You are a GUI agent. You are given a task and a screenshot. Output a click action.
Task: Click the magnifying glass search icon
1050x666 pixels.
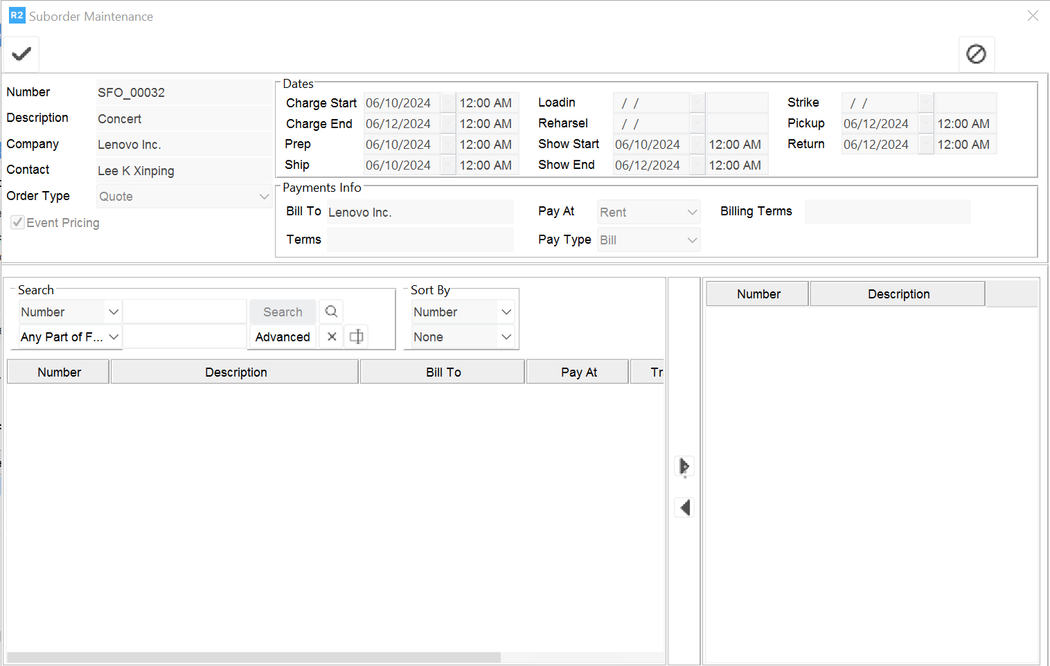tap(331, 312)
